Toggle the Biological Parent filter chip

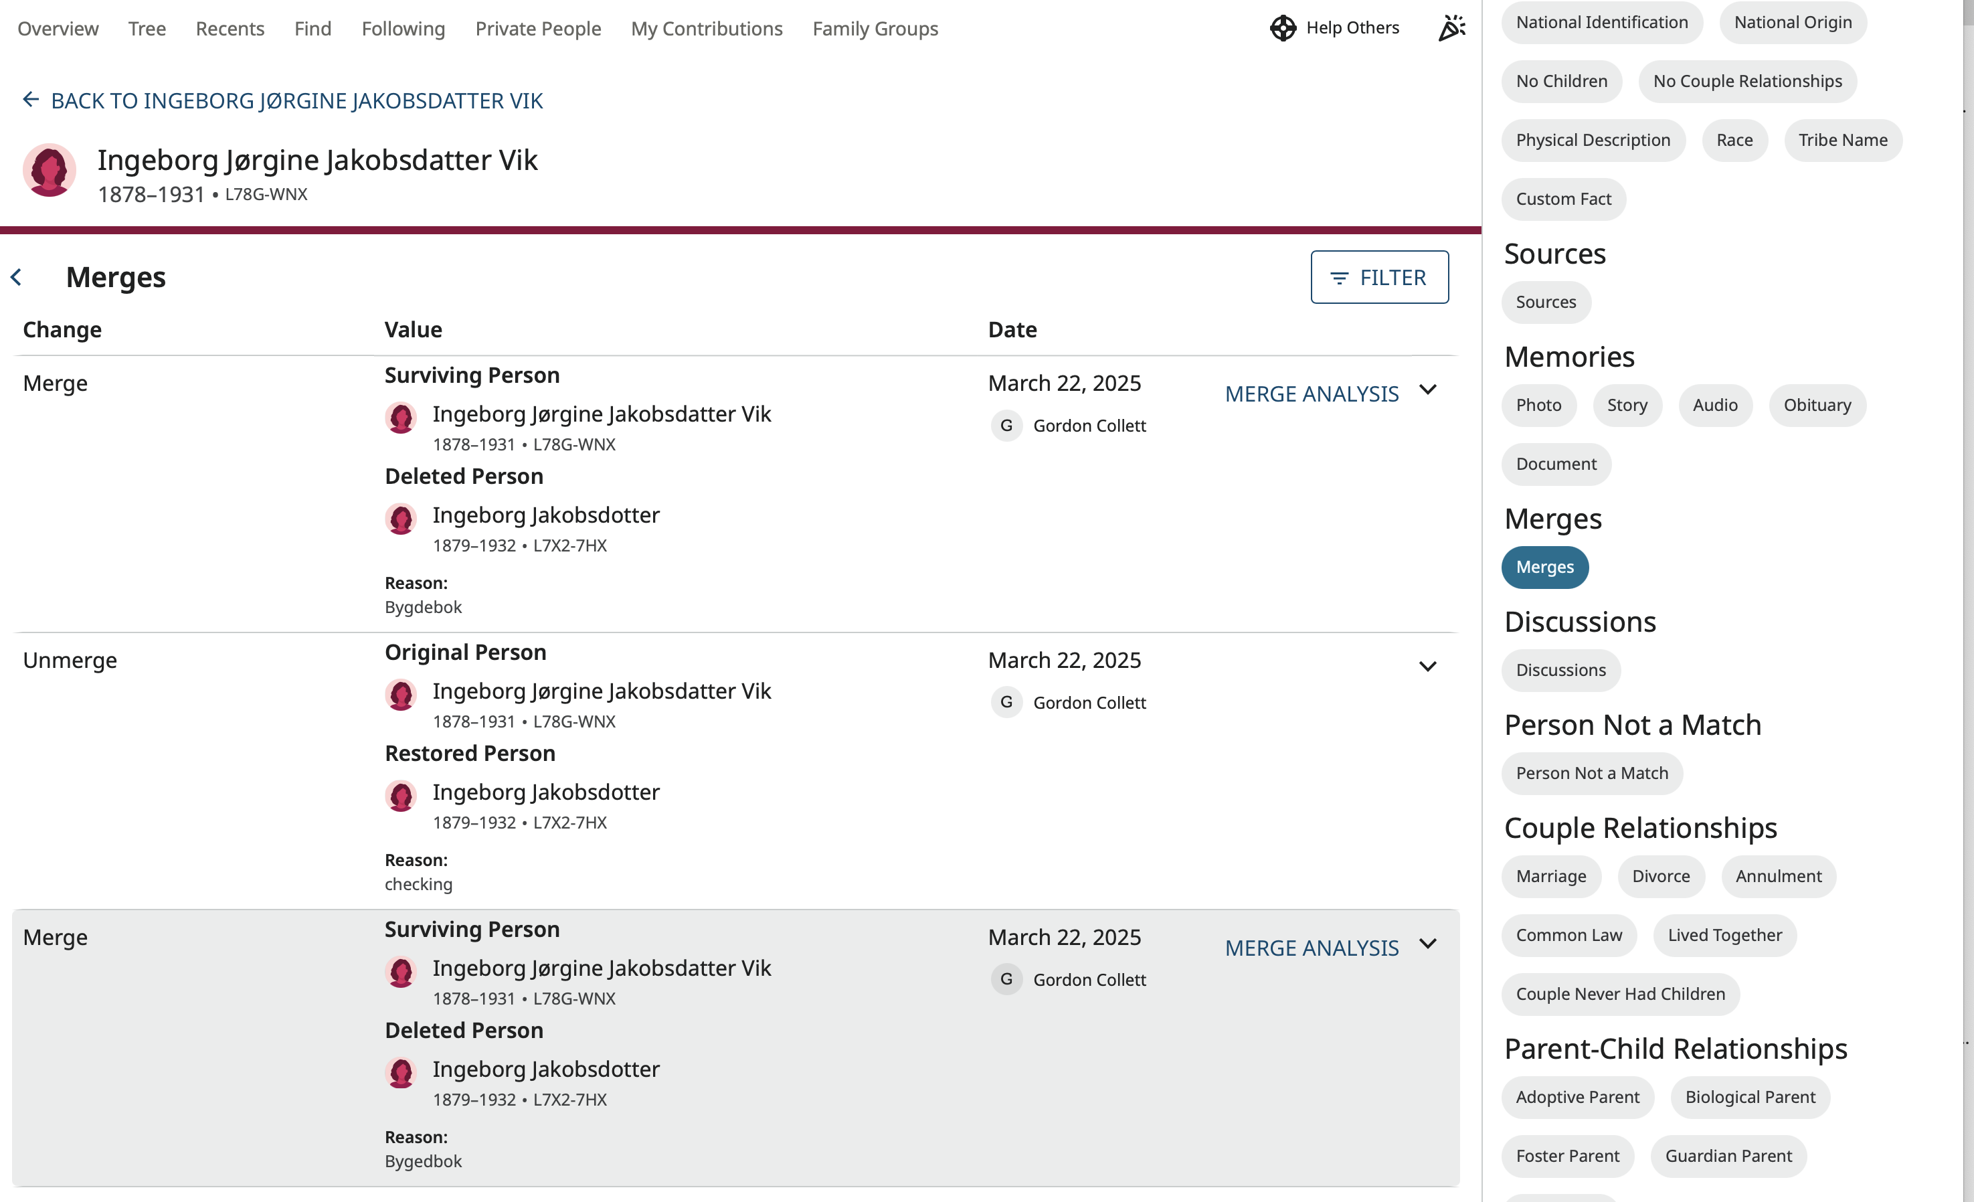[1750, 1097]
